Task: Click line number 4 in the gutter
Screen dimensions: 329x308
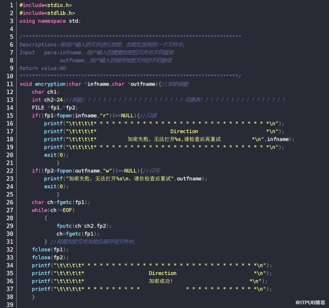Action: [11, 29]
